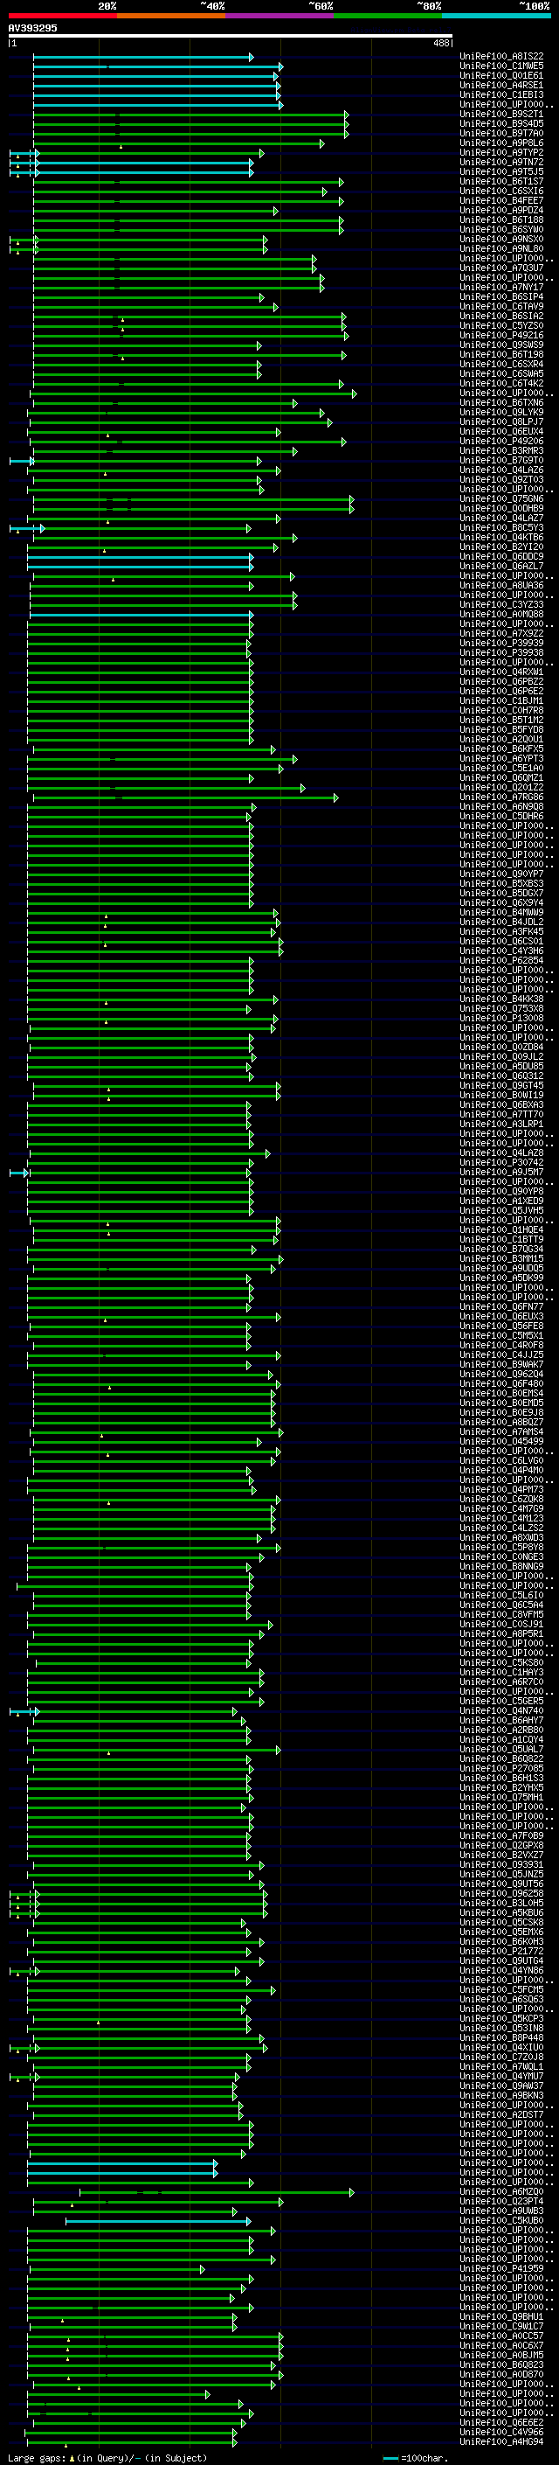Choose hit UniRef100_A9PDZ4
This screenshot has height=2465, width=559.
[x=501, y=210]
